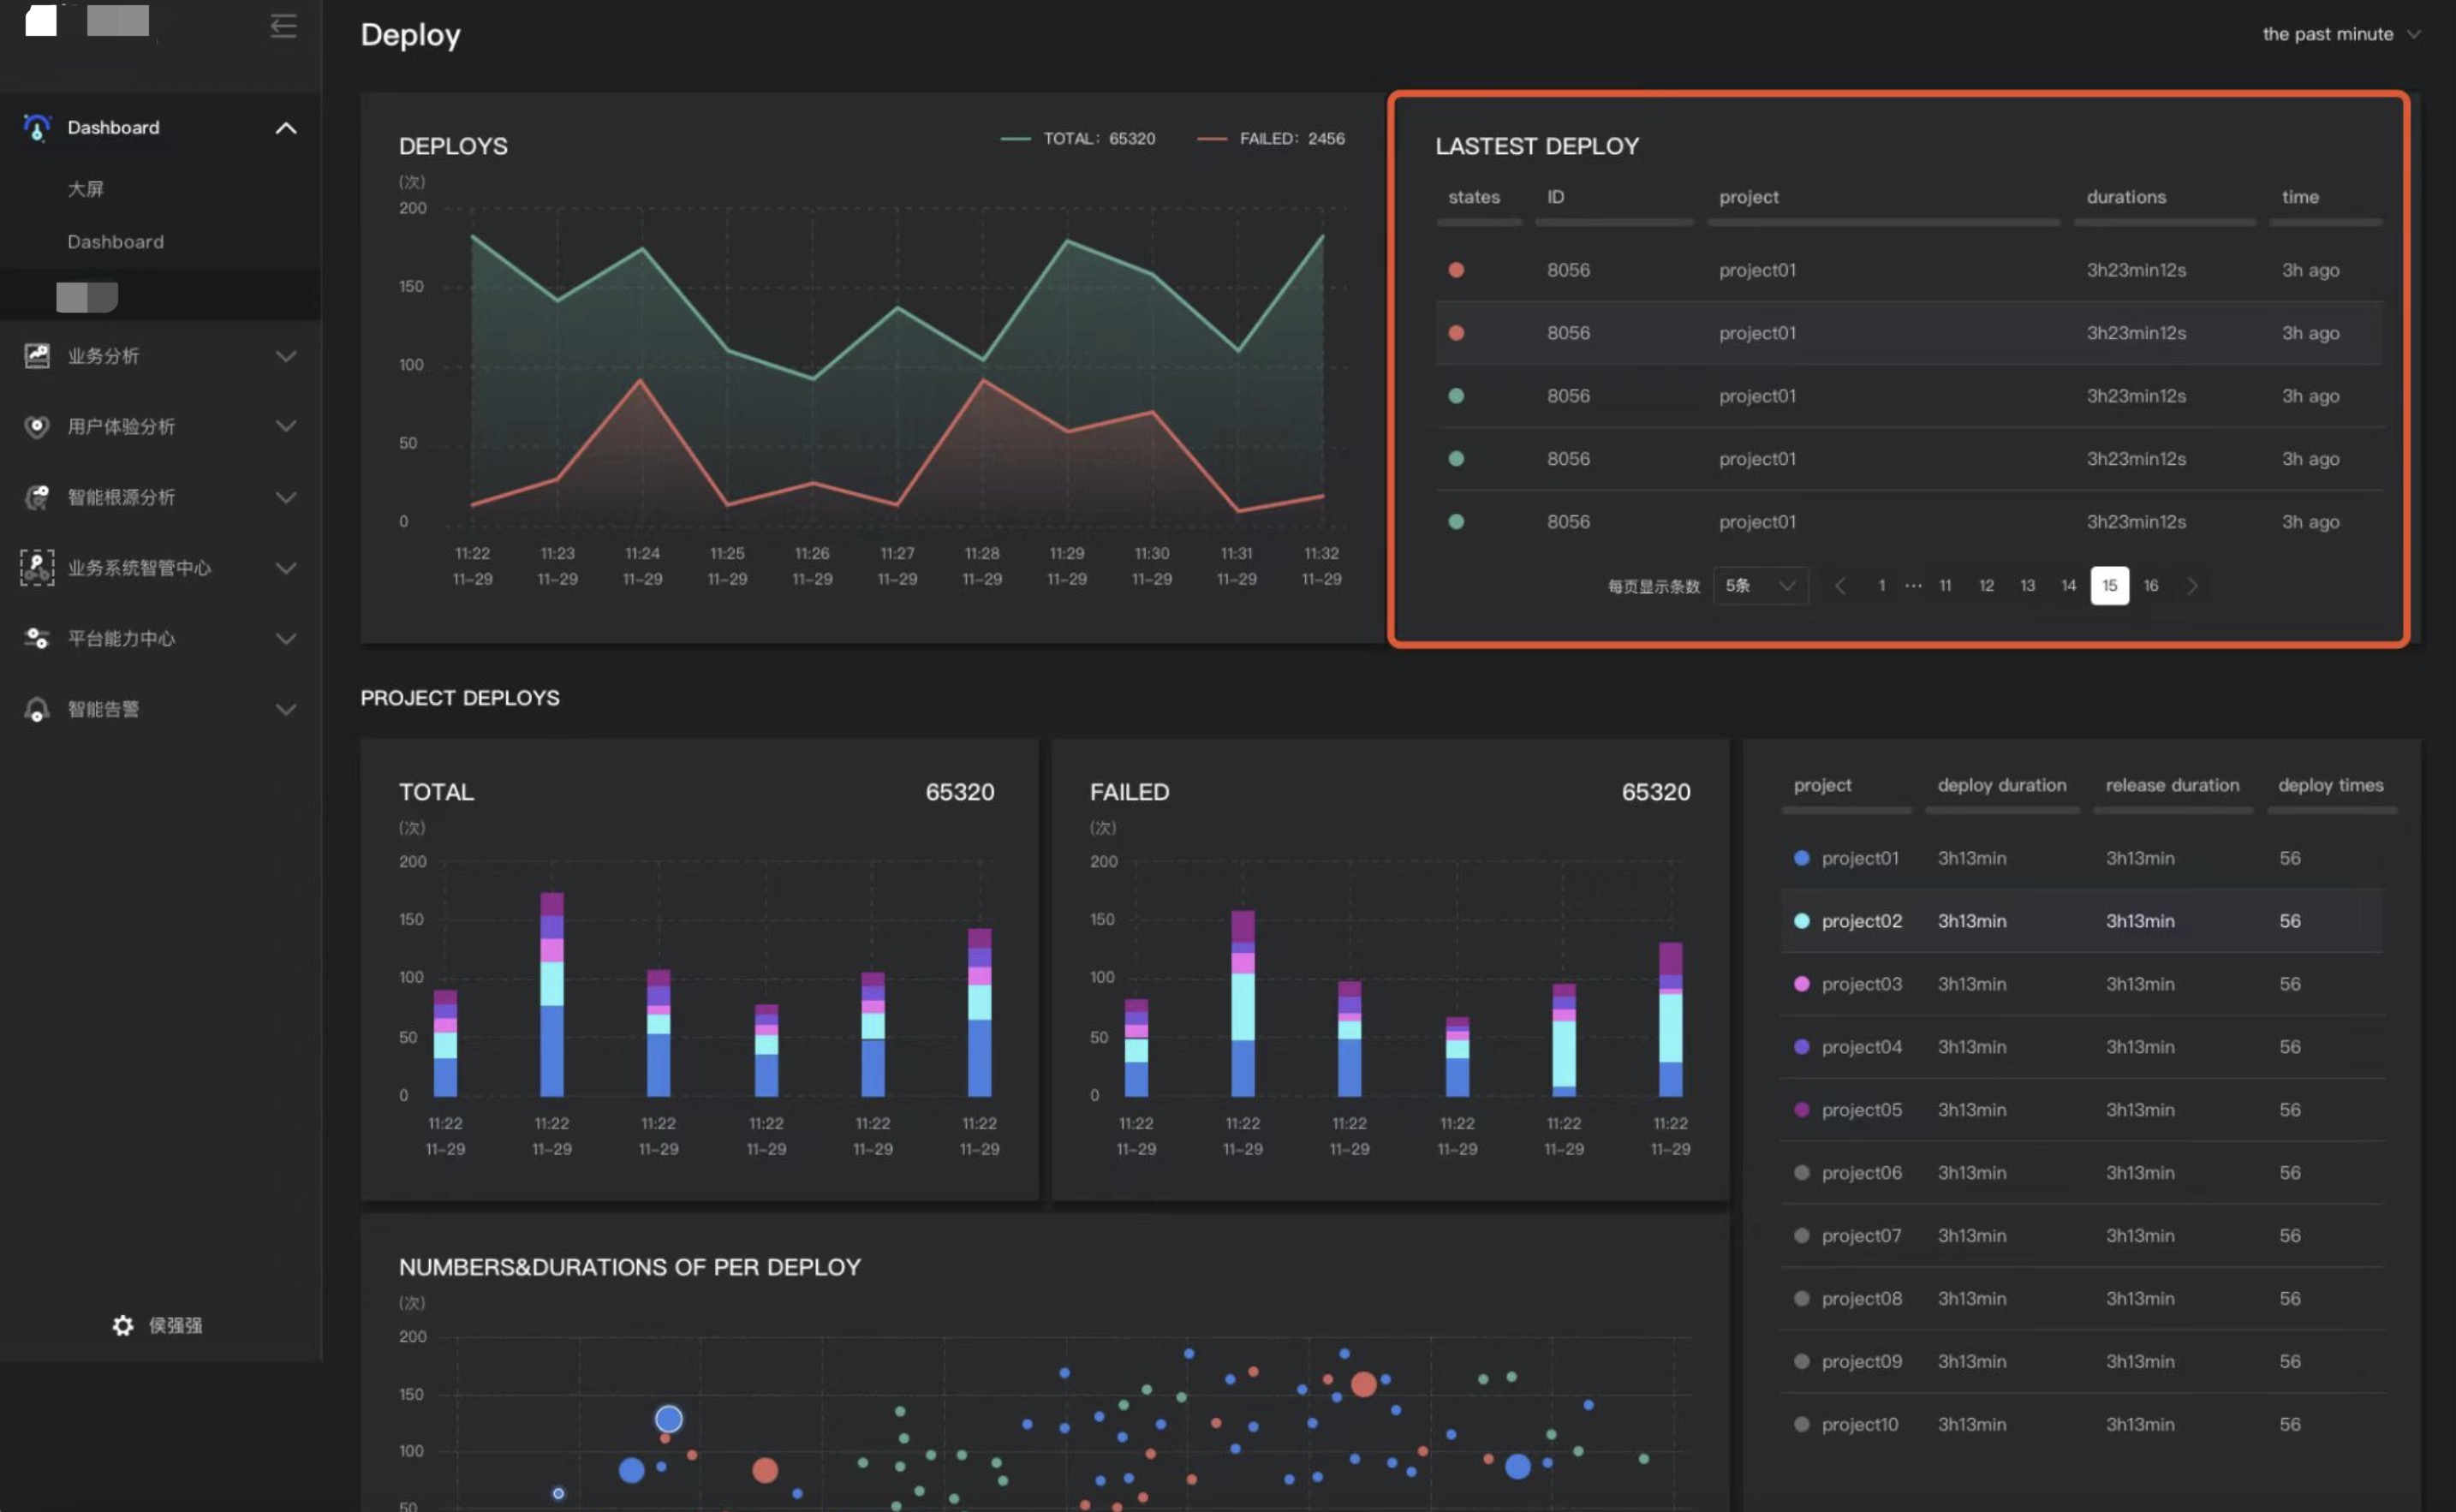Click the 'states' column header
2456x1512 pixels.
click(1474, 197)
